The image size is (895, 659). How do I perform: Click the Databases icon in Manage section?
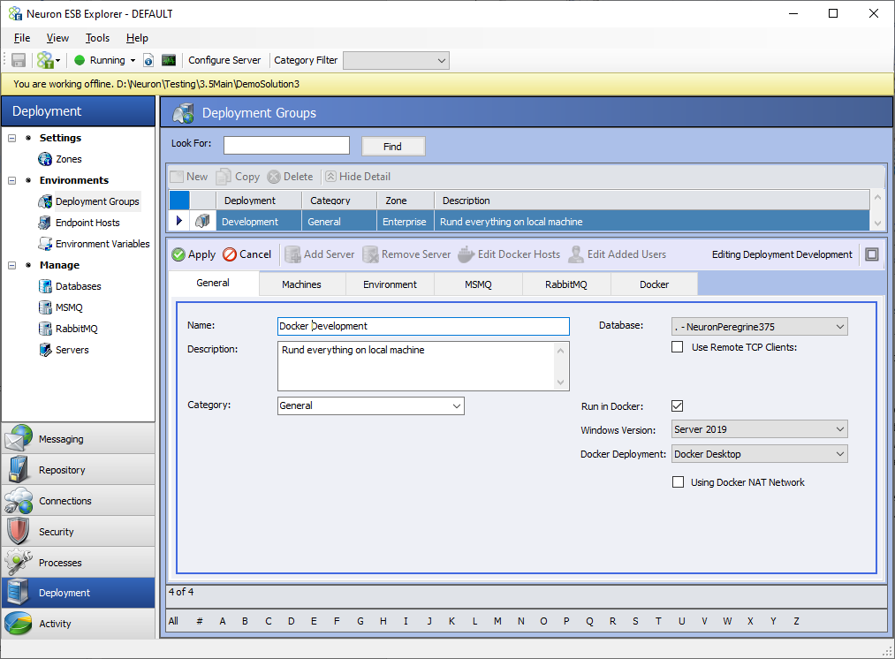click(x=45, y=286)
